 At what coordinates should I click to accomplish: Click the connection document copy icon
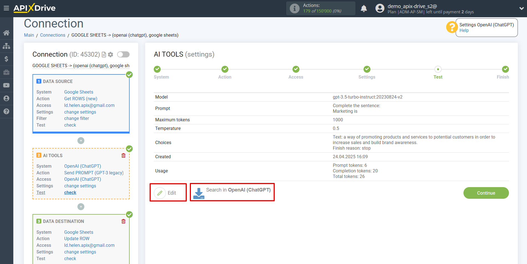(x=104, y=54)
